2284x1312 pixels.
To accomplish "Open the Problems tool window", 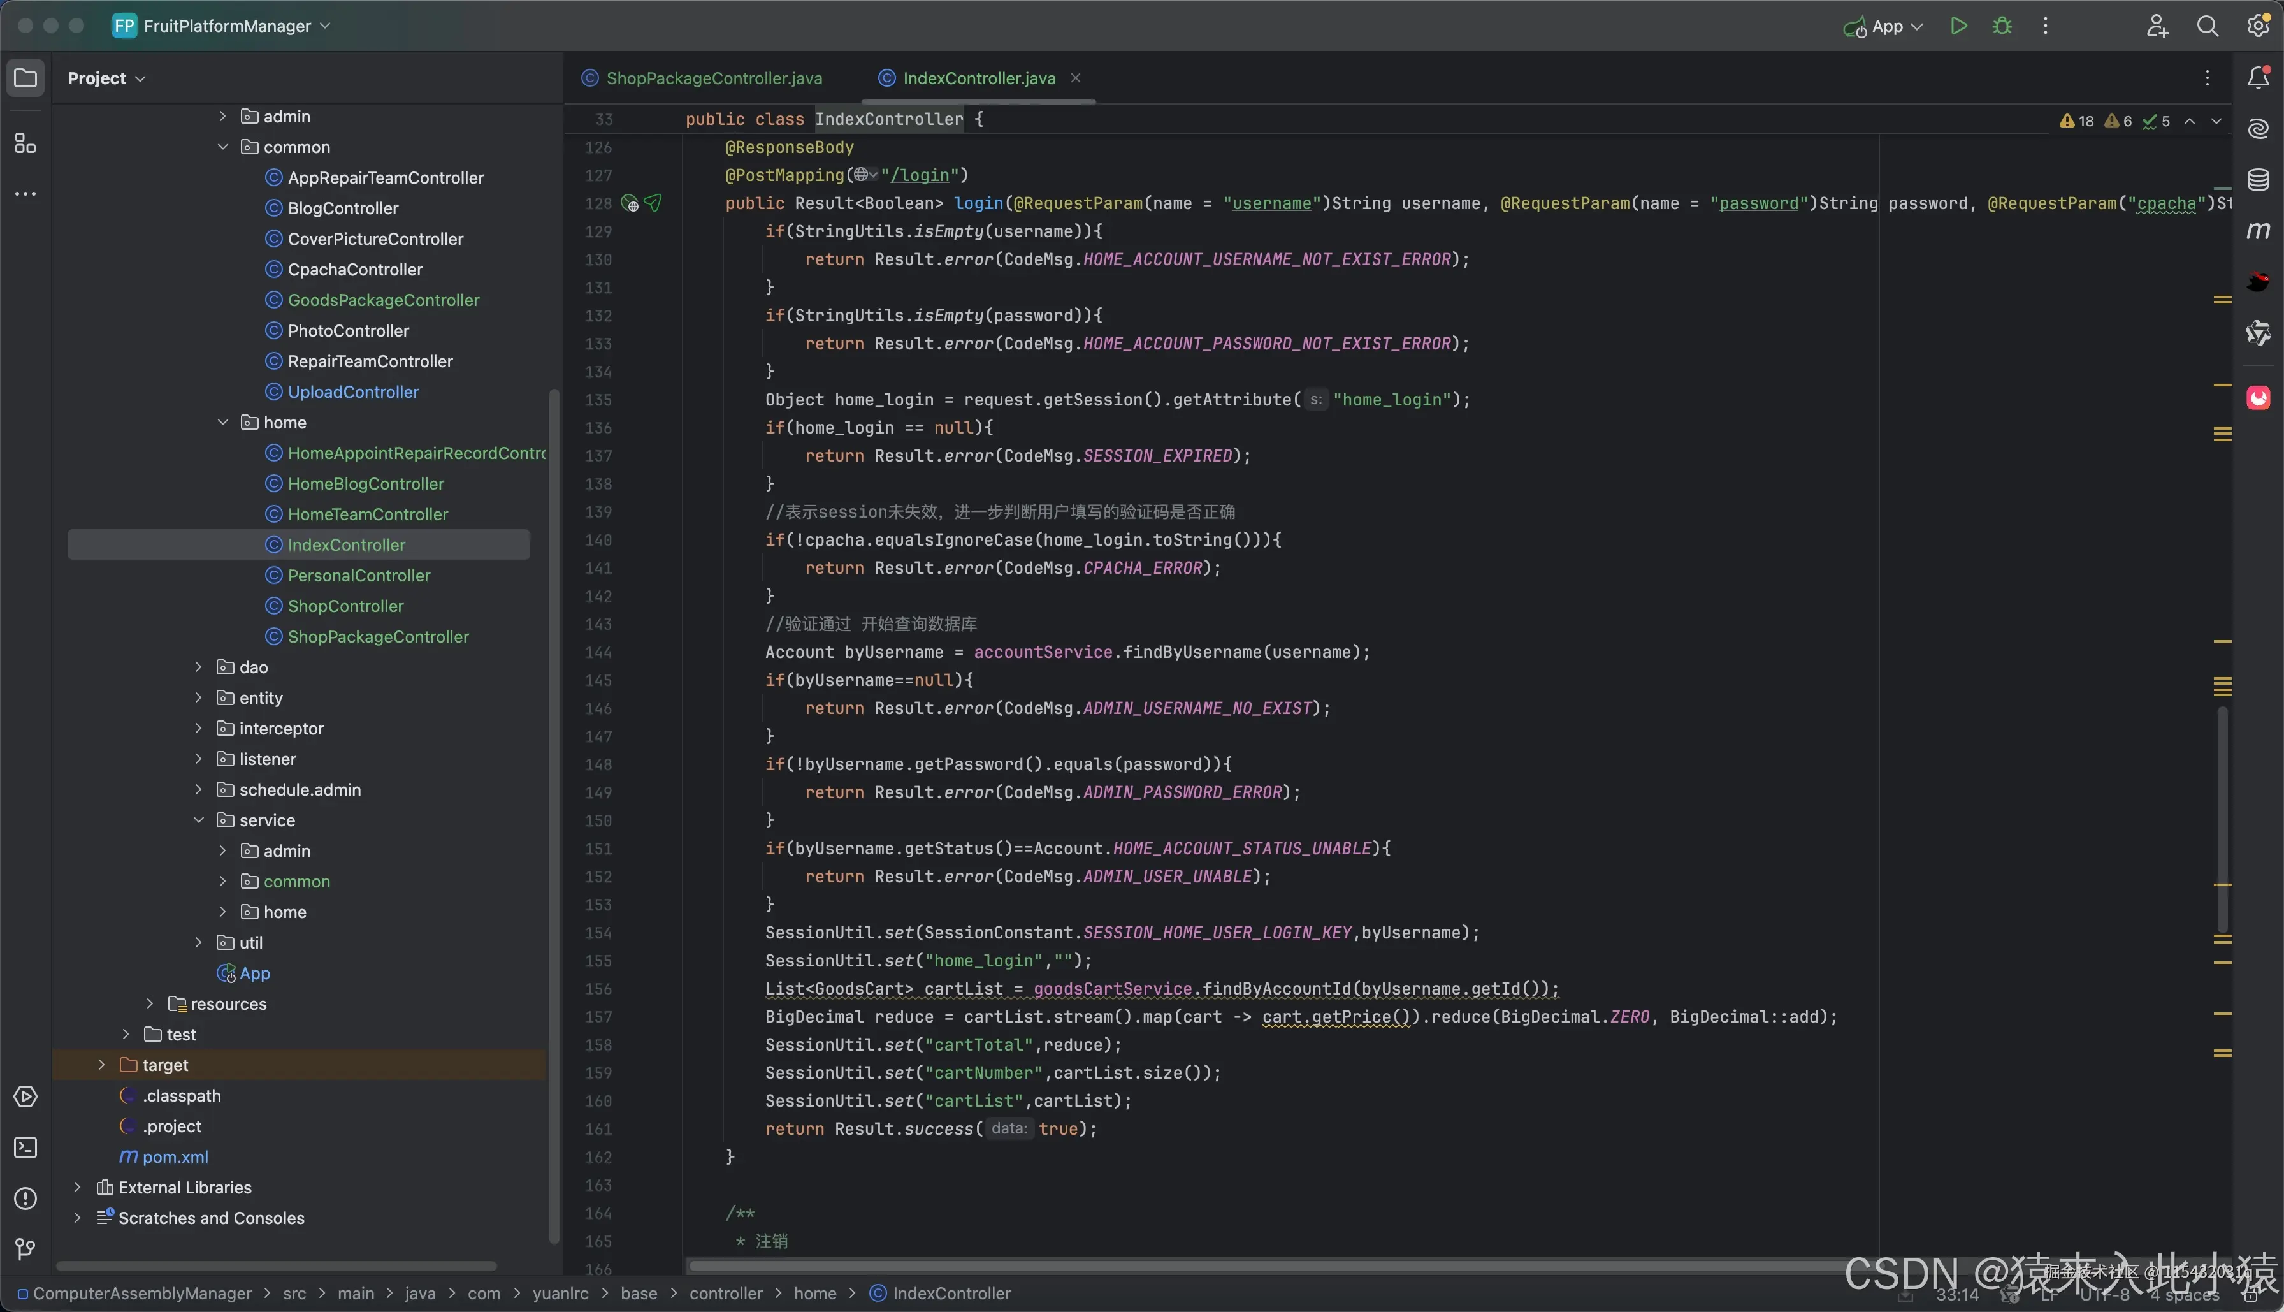I will [25, 1199].
